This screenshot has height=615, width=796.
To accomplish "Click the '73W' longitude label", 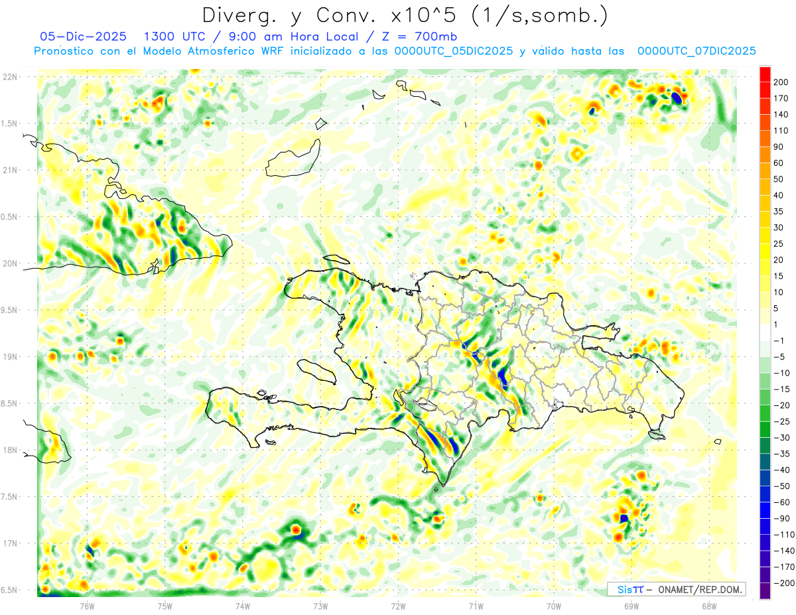I will coord(320,606).
